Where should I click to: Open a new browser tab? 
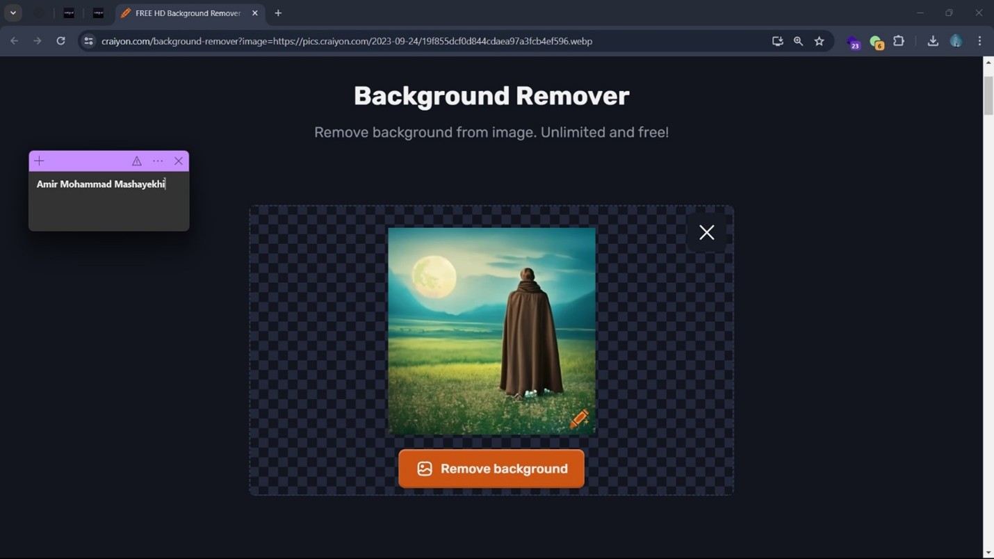[x=278, y=13]
